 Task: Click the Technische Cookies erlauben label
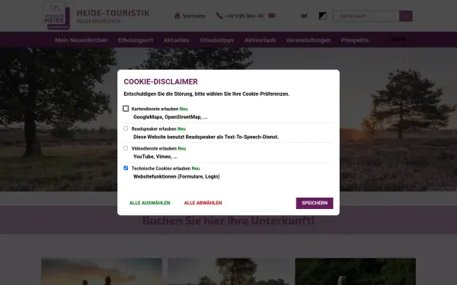coord(161,169)
